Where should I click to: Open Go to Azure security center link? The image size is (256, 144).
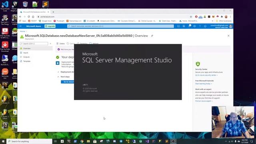click(x=206, y=75)
